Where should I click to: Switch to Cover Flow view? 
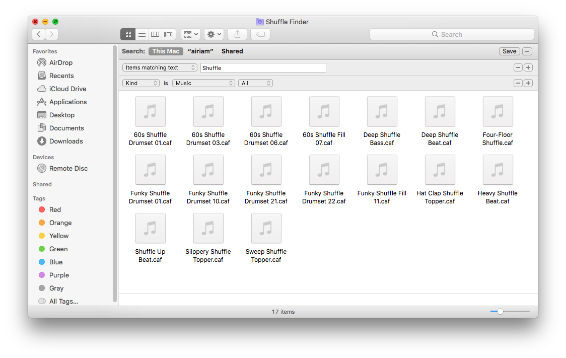click(169, 34)
